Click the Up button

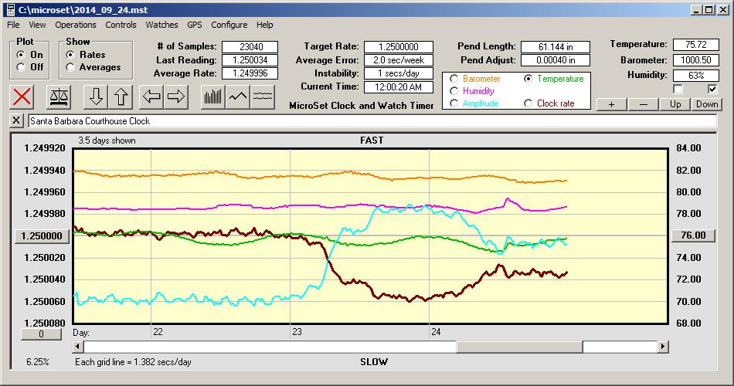coord(675,104)
